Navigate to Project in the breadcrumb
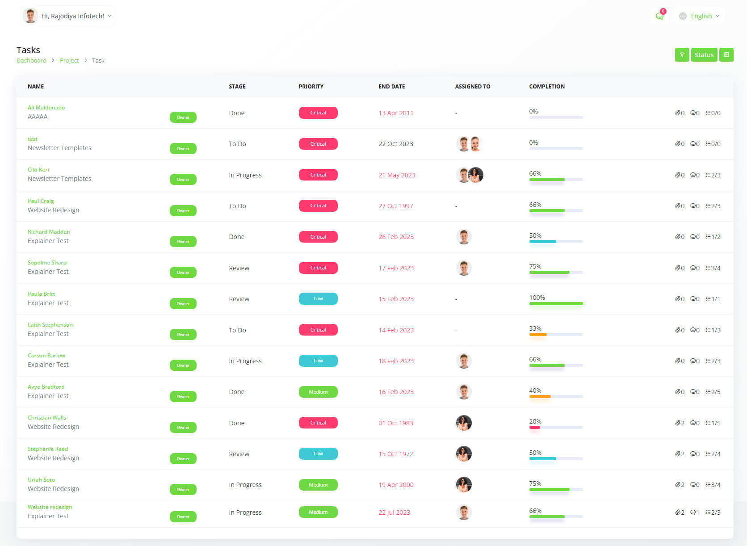 69,60
